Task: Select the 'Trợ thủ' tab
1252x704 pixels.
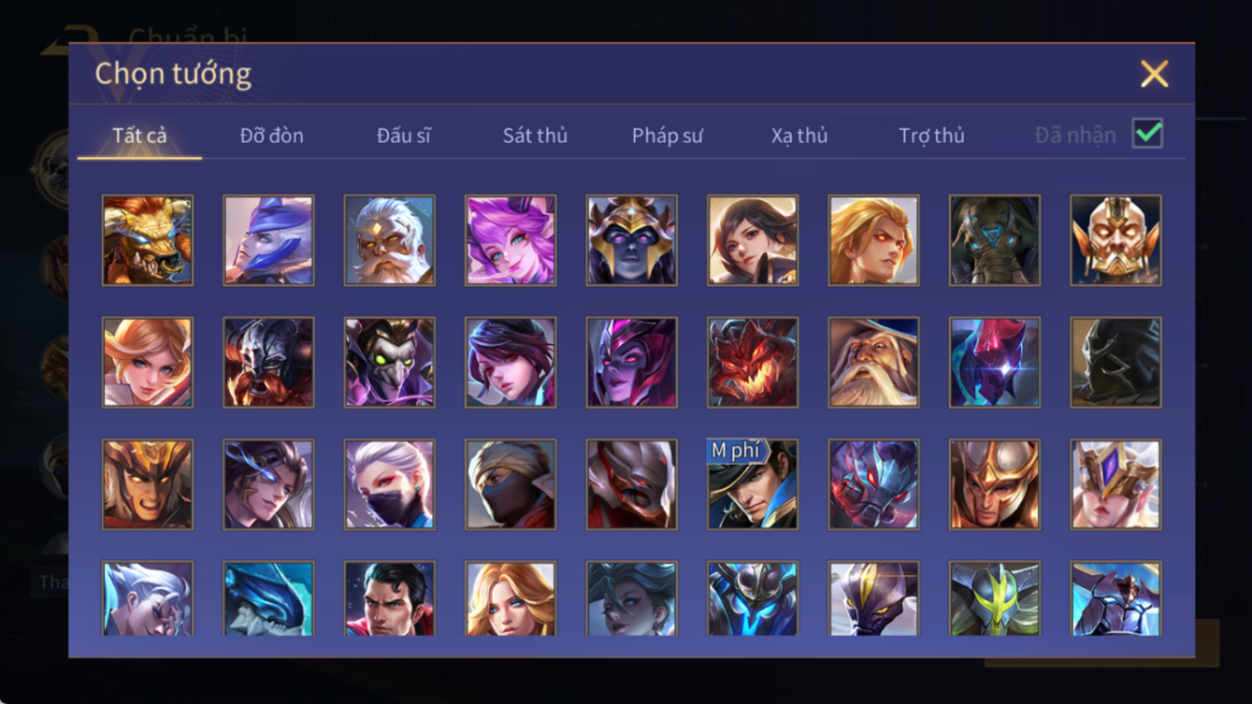Action: coord(931,136)
